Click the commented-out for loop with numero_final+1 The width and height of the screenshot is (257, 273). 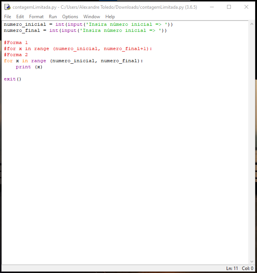[78, 49]
